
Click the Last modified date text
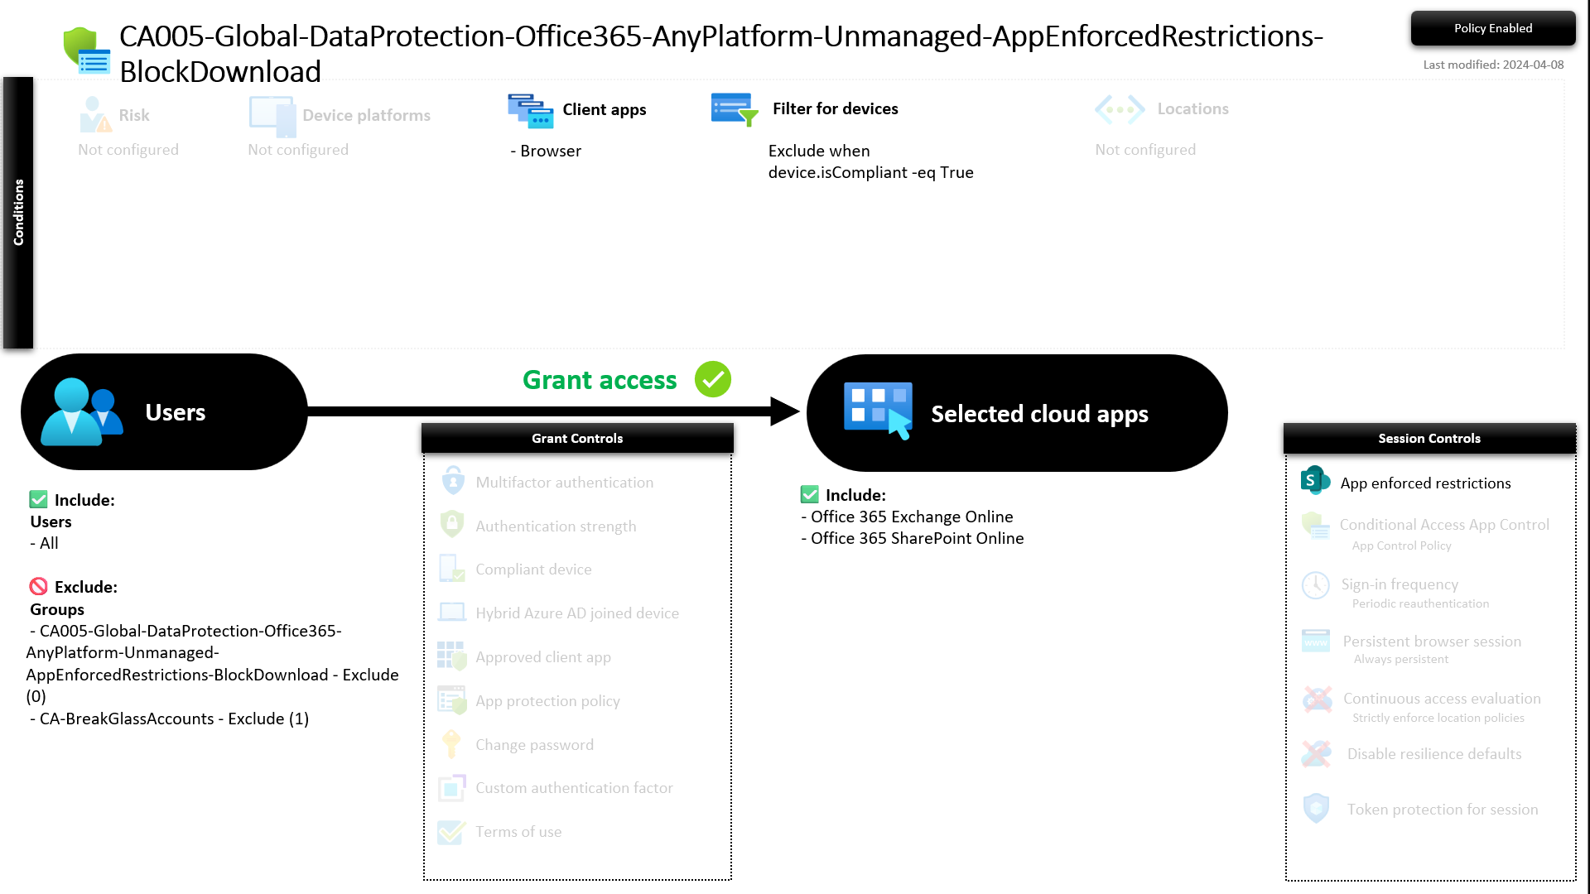[x=1493, y=65]
